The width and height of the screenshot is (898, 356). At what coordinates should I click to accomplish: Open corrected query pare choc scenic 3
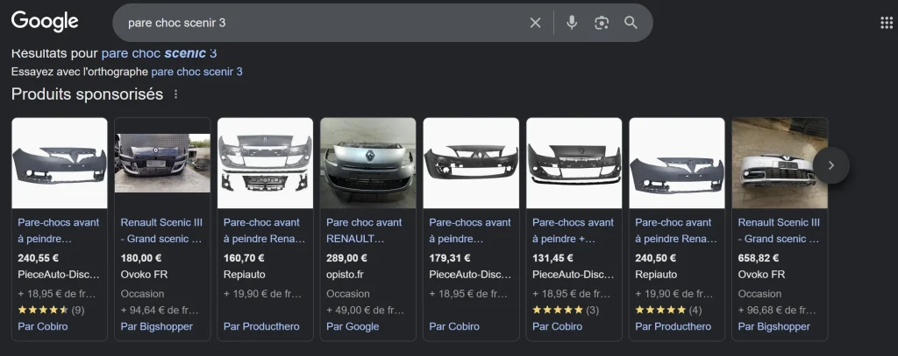click(x=160, y=53)
